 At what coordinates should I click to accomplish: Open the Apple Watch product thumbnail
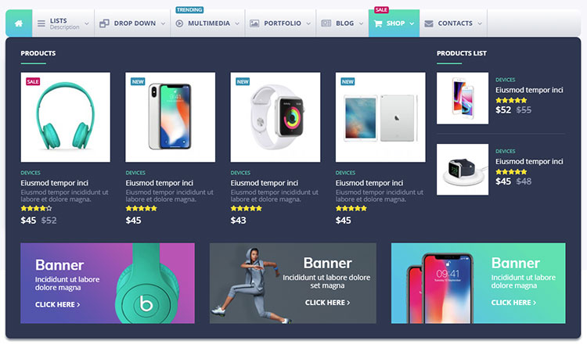(275, 117)
